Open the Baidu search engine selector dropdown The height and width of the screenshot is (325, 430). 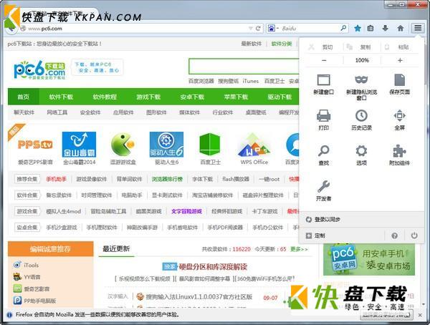[x=273, y=28]
